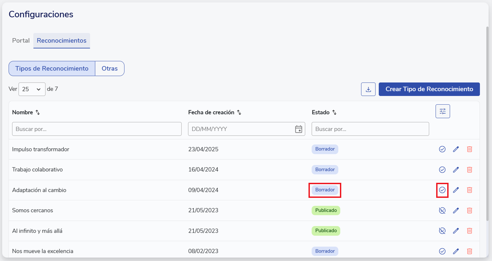492x261 pixels.
Task: Open the calendar date picker icon
Action: tap(298, 129)
